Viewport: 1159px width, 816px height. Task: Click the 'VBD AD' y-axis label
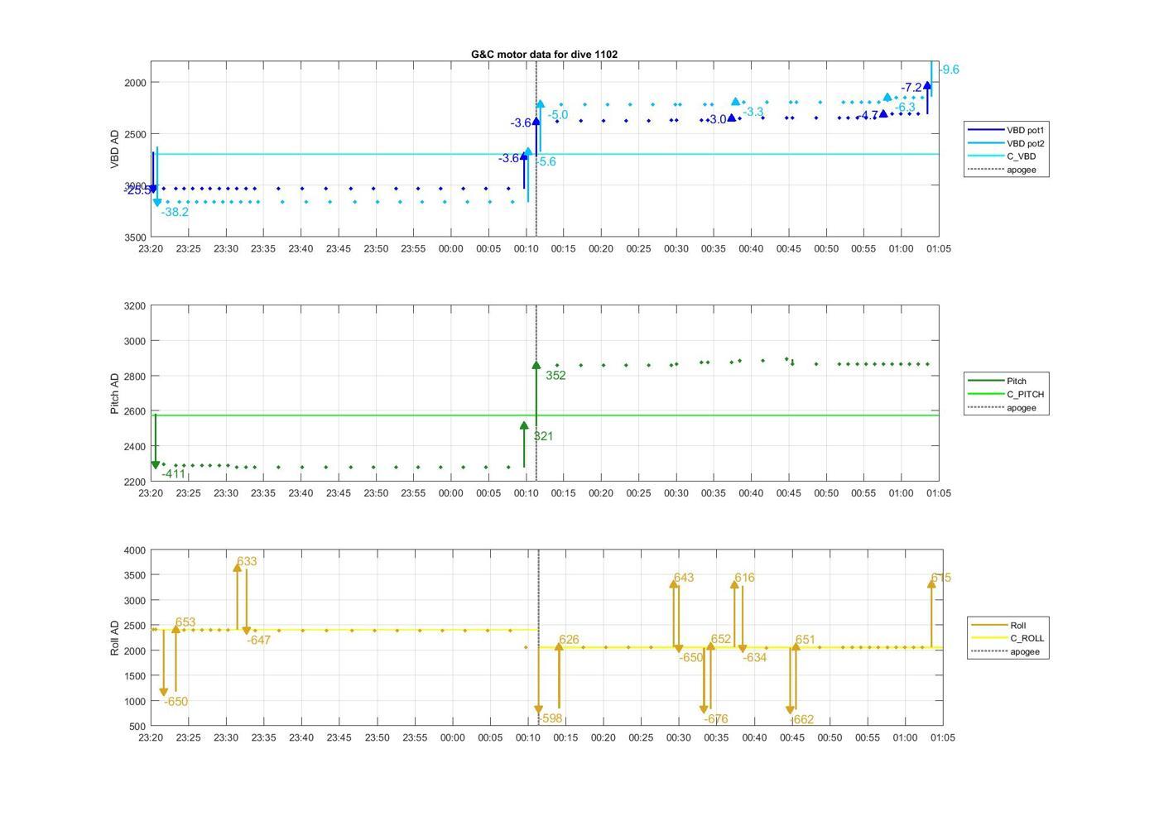115,149
